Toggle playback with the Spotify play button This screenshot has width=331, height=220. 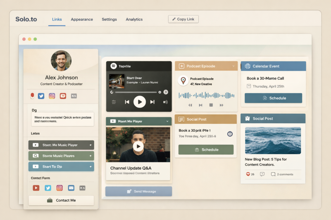pyautogui.click(x=140, y=102)
